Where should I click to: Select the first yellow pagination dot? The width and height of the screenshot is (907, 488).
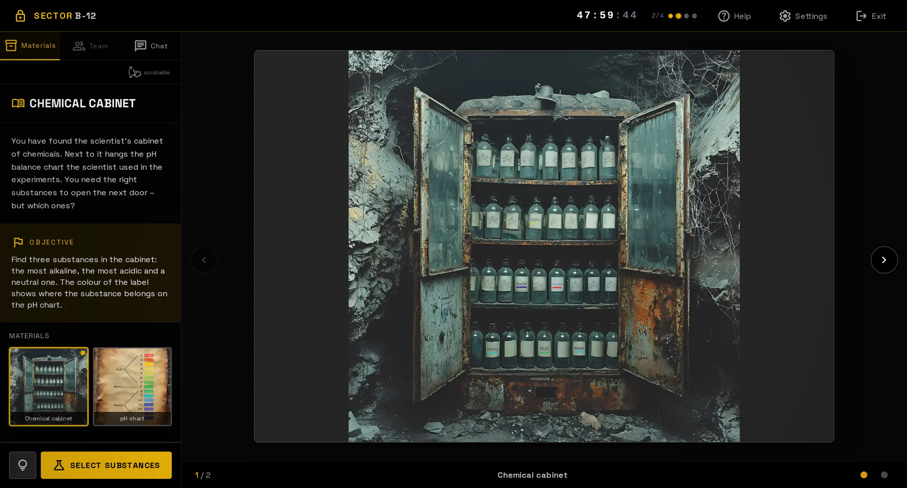coord(864,475)
